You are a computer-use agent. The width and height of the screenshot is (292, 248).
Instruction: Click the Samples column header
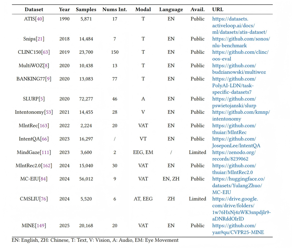coord(86,10)
